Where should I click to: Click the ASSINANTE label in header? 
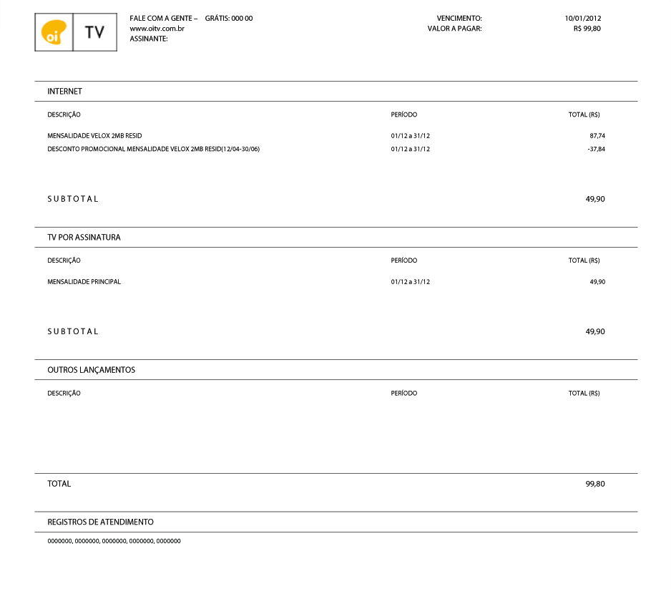pyautogui.click(x=148, y=39)
